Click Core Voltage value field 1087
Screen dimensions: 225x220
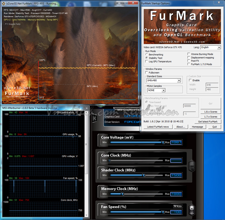[x=176, y=142]
